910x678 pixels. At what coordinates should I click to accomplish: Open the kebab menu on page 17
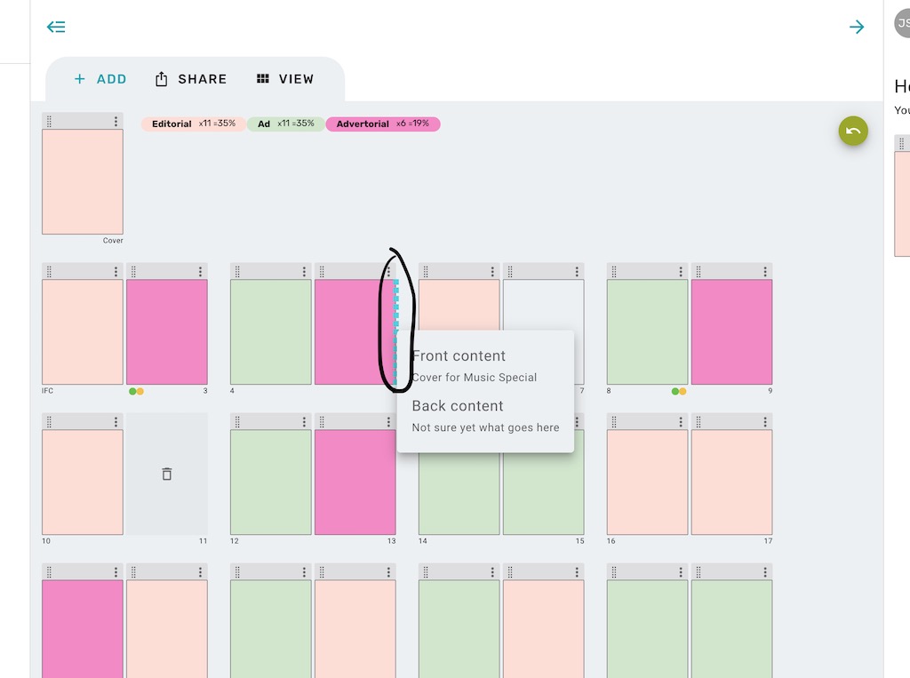(766, 421)
